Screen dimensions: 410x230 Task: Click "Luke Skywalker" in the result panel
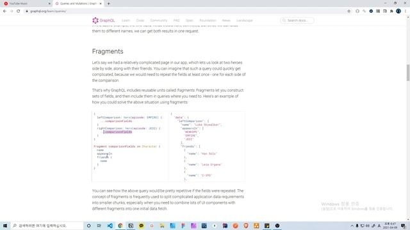click(207, 125)
